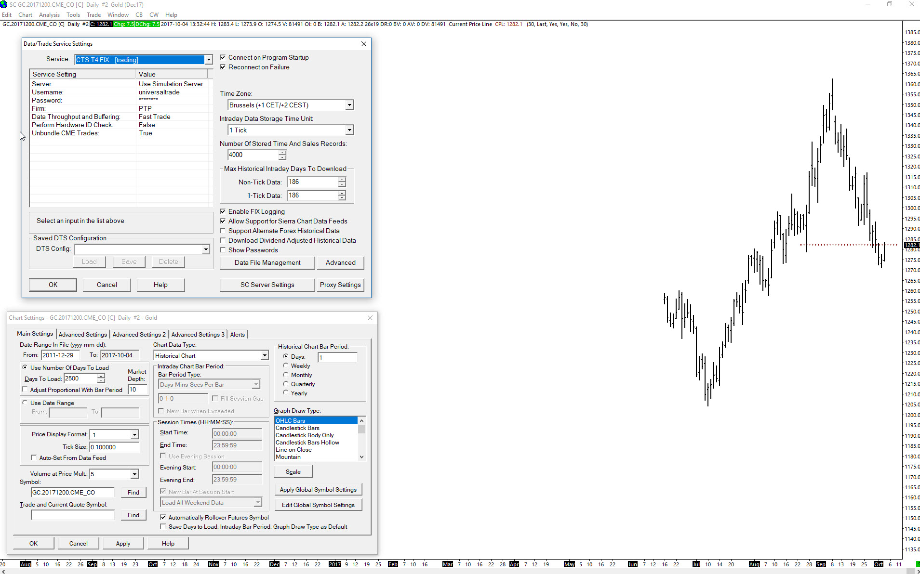Viewport: 920px width, 574px height.
Task: Click Find next to Symbol field
Action: (133, 493)
